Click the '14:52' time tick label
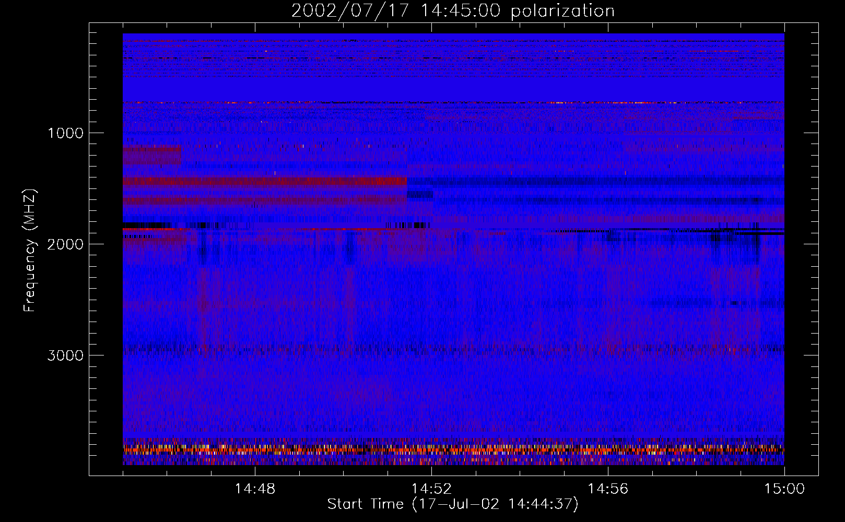 [x=431, y=489]
